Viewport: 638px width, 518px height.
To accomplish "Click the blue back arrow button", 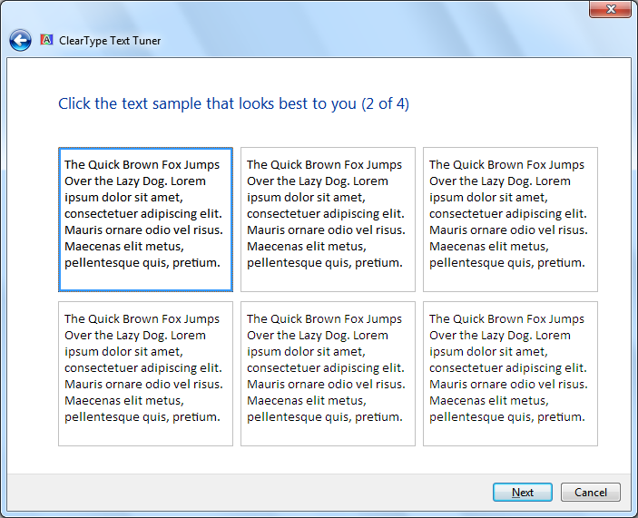I will (20, 40).
